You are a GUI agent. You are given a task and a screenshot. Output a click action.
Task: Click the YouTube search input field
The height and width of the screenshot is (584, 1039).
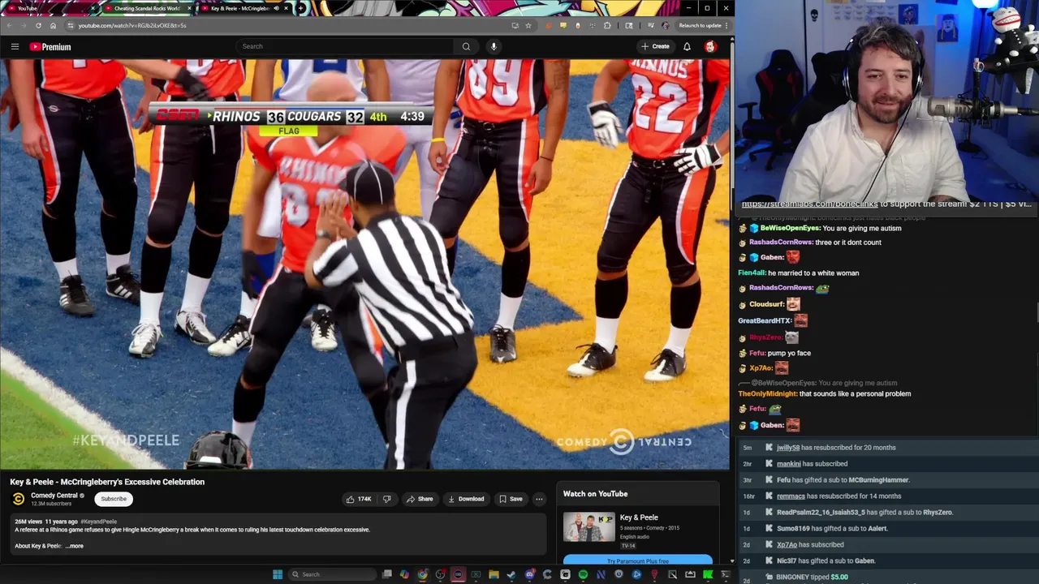point(345,46)
